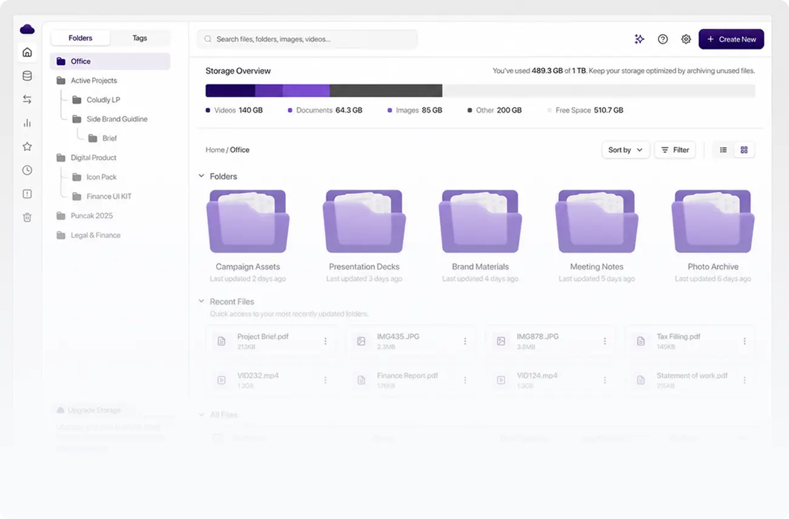Open the alert exclamation sidebar icon
The width and height of the screenshot is (789, 519).
pos(27,194)
